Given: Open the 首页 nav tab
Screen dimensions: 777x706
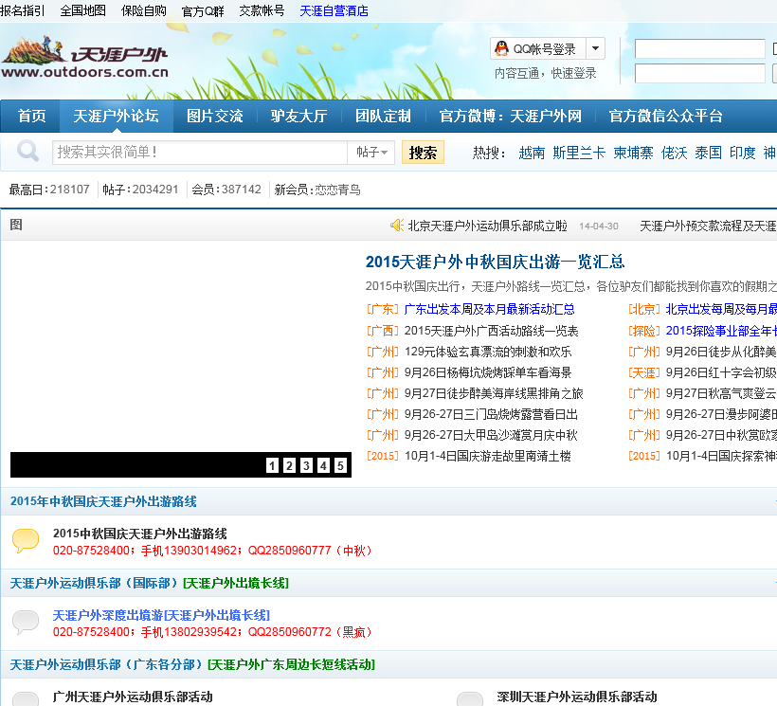Looking at the screenshot, I should click(x=31, y=116).
